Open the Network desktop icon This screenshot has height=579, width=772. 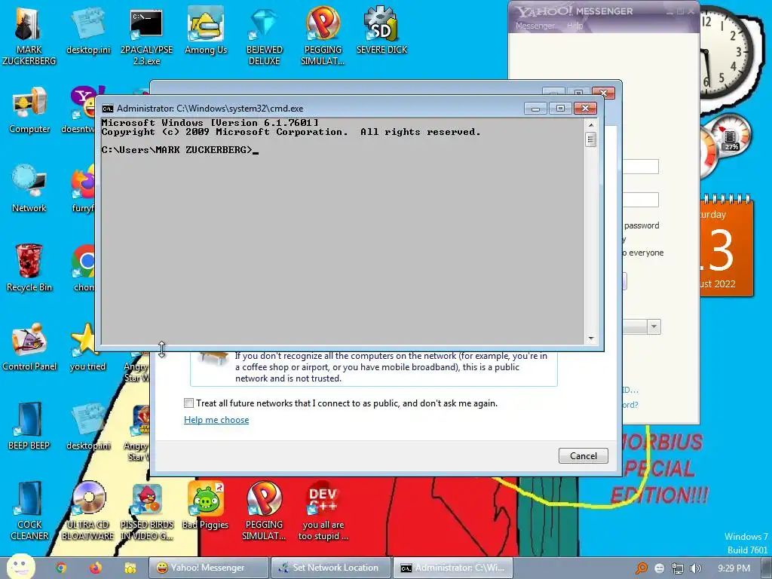(x=29, y=188)
